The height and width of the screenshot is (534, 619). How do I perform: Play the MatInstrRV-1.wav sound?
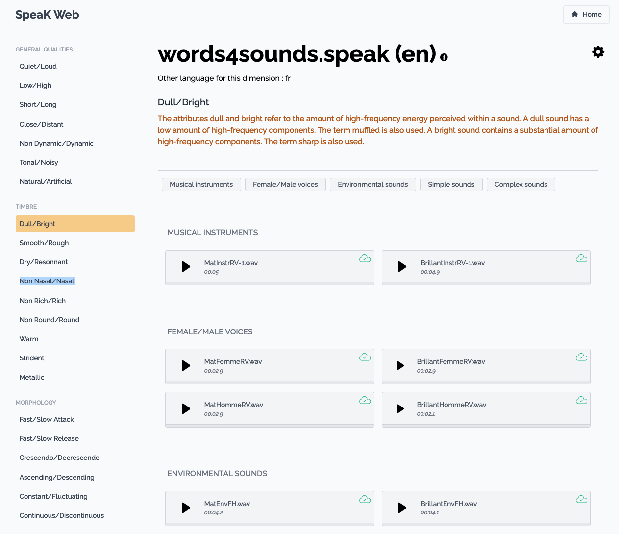pos(186,266)
